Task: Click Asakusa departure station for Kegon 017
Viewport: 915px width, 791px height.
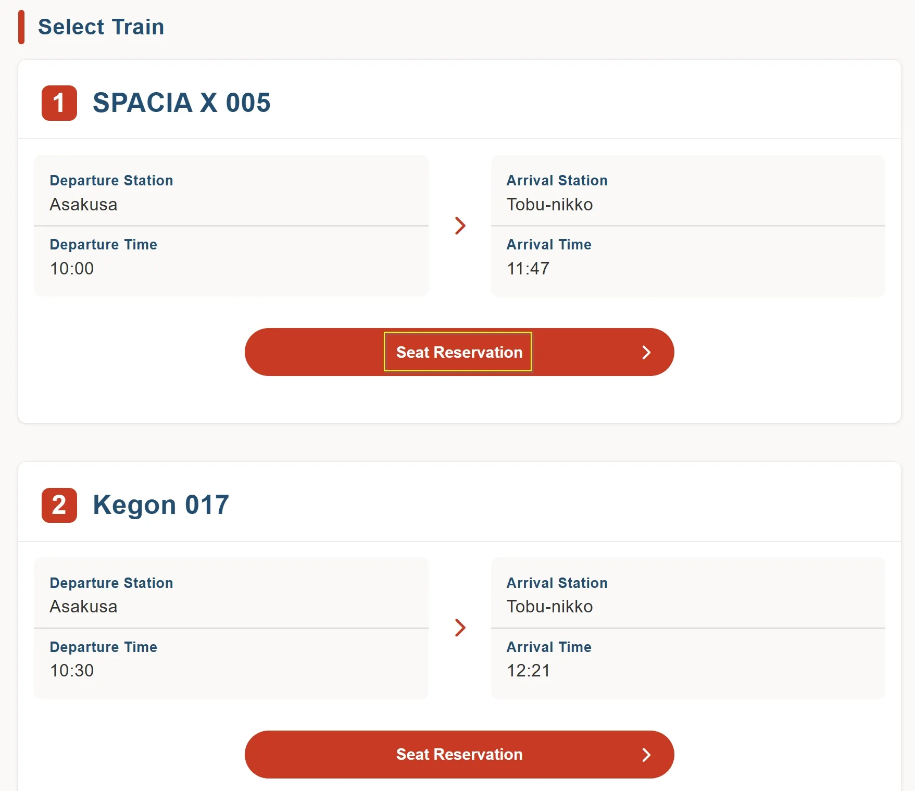Action: [x=83, y=606]
